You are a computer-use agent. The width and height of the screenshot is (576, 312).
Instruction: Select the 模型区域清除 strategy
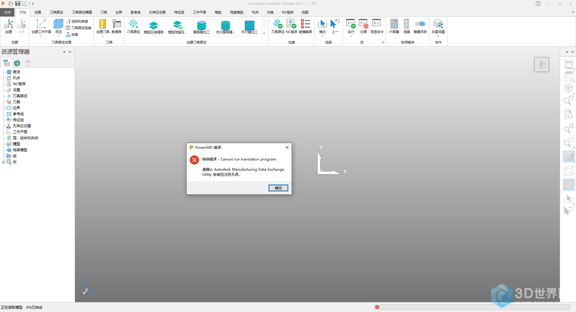pos(154,27)
